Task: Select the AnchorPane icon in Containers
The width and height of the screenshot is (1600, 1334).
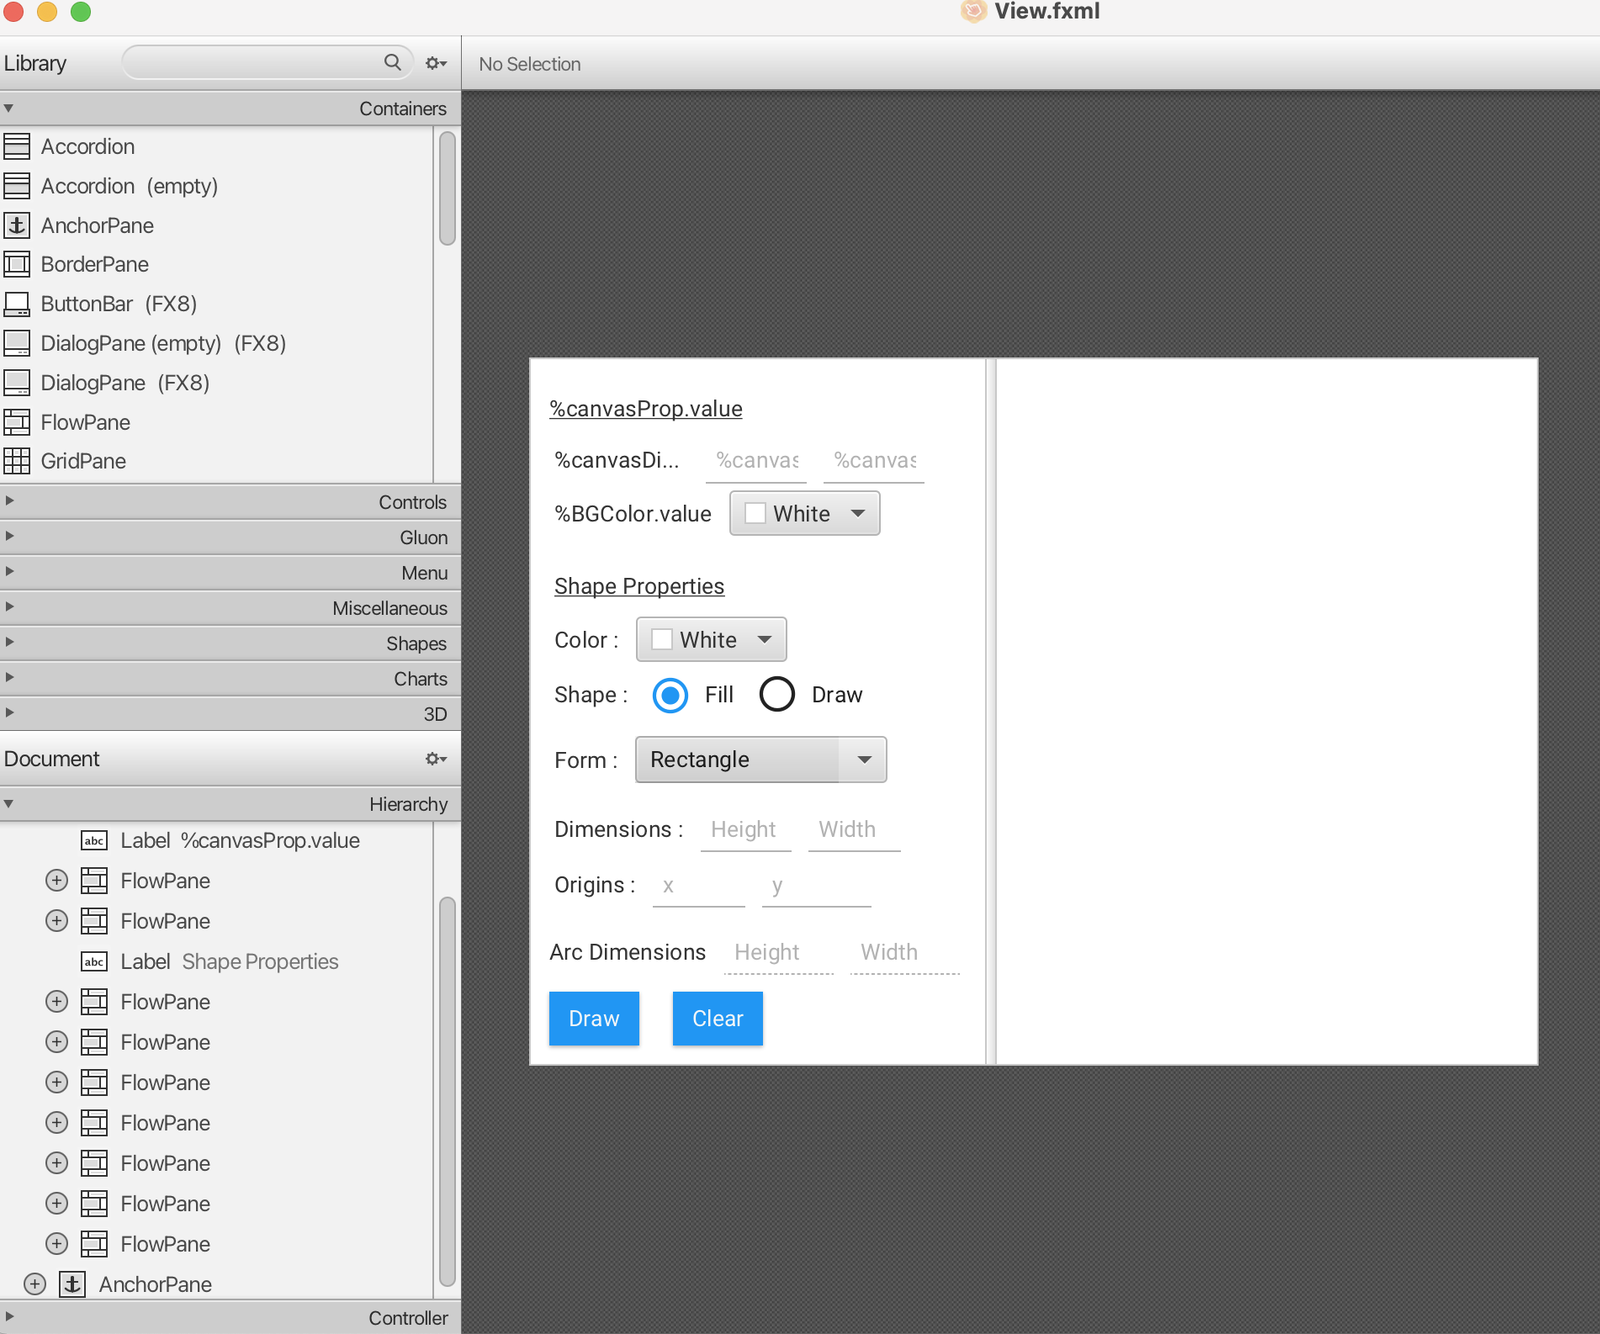Action: [x=17, y=225]
